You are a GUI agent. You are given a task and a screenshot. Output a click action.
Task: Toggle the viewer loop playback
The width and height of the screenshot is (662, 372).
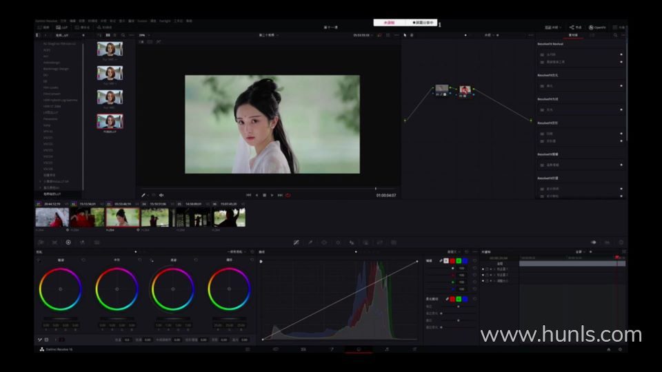tap(288, 195)
